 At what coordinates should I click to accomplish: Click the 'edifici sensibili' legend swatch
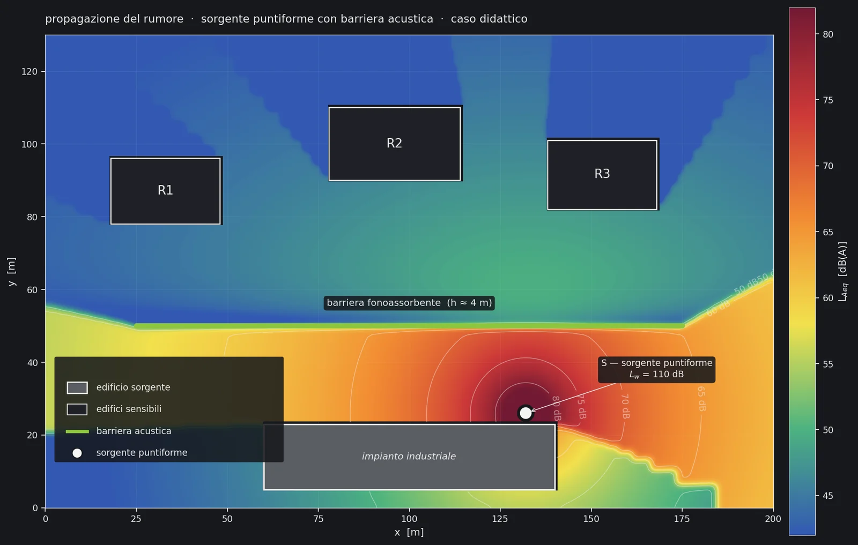pyautogui.click(x=77, y=409)
